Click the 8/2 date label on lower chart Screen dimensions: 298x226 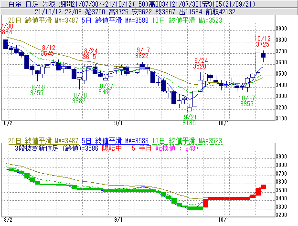click(8, 219)
